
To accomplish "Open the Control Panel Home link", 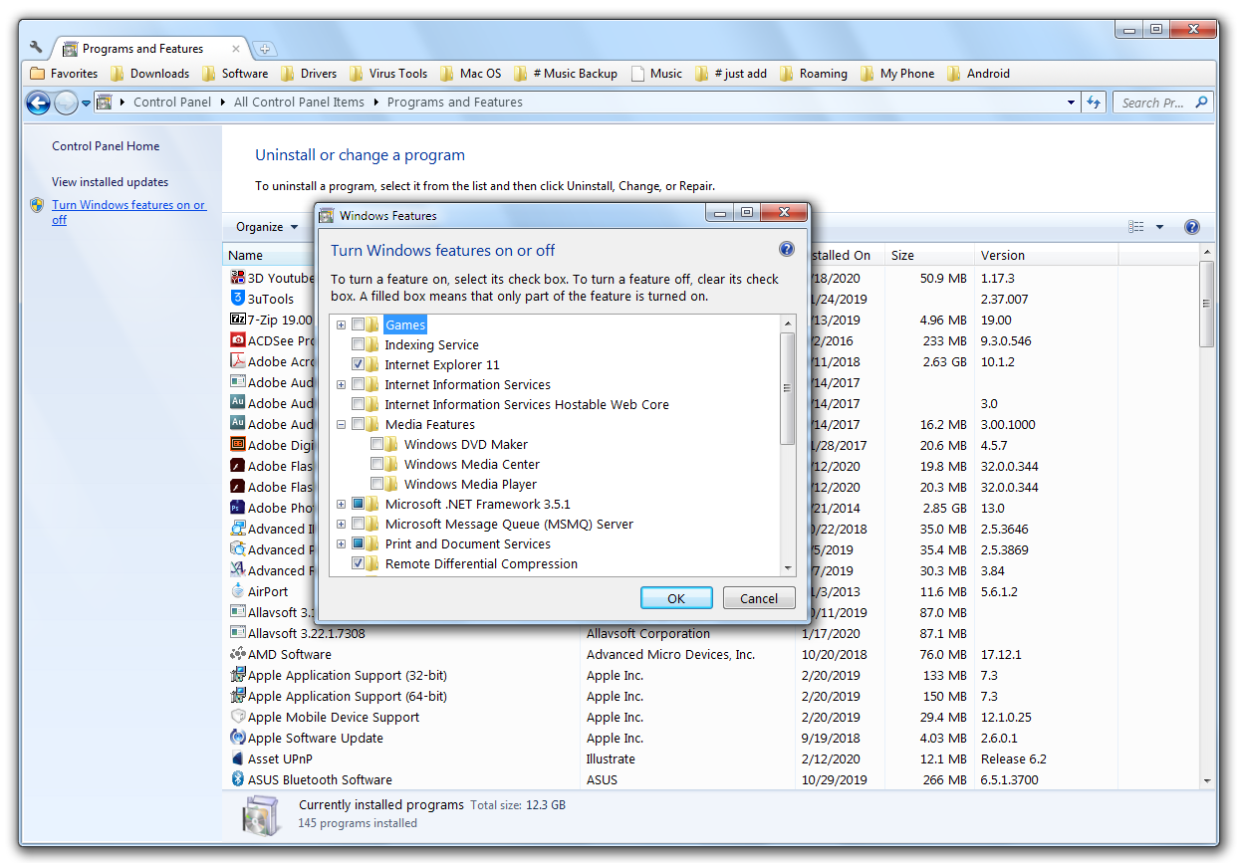I will [x=106, y=146].
